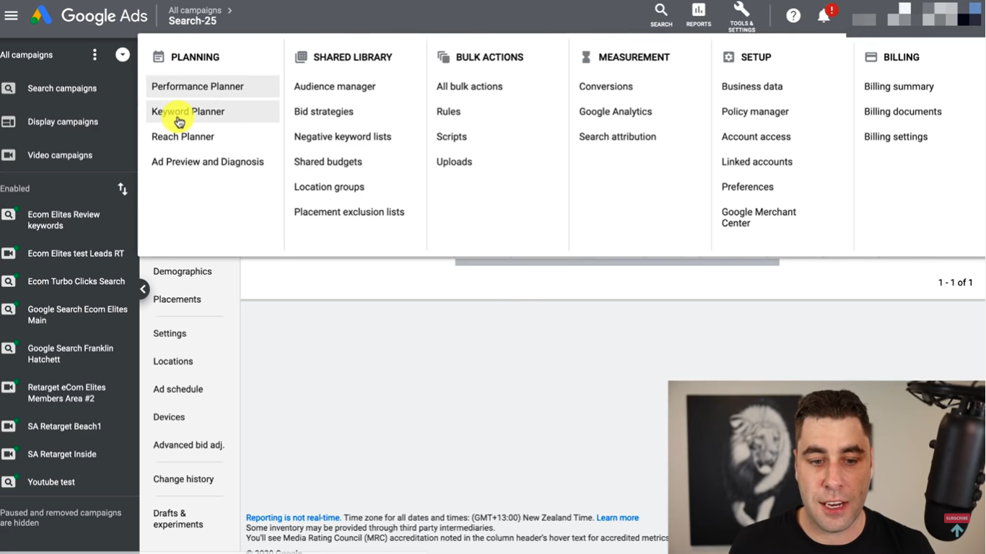Open Policy manager

[x=755, y=112]
